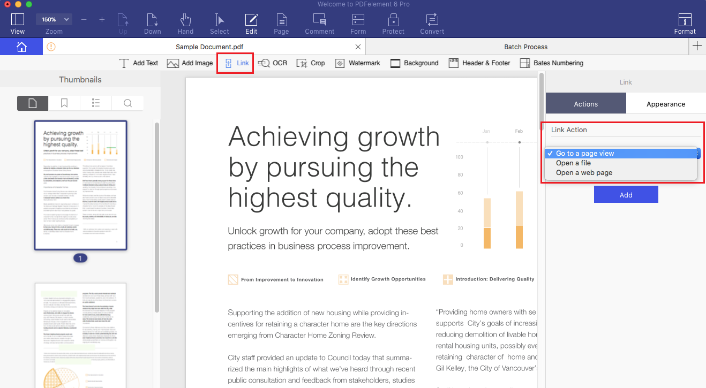Viewport: 706px width, 388px height.
Task: Switch to the Batch Process tab
Action: point(525,47)
